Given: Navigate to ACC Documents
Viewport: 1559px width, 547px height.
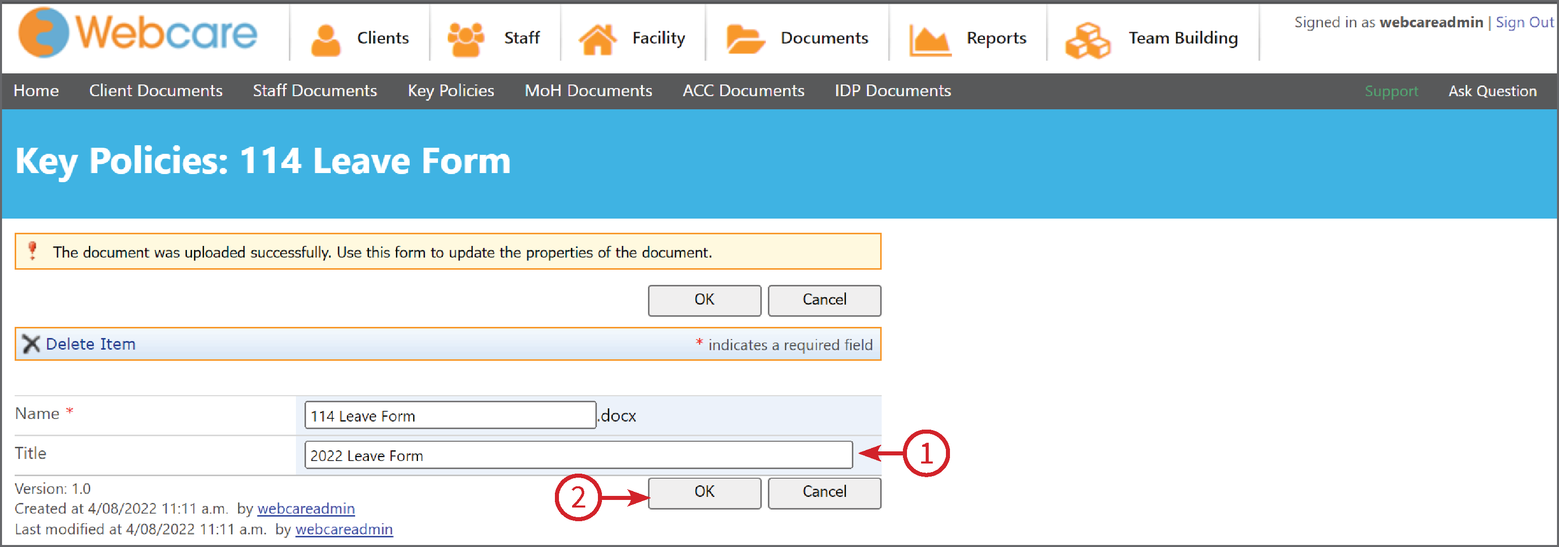Looking at the screenshot, I should point(743,91).
